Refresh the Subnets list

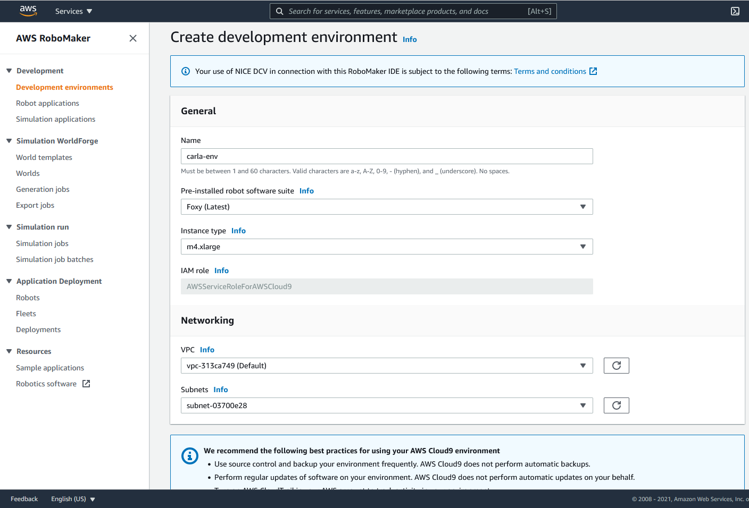[617, 405]
